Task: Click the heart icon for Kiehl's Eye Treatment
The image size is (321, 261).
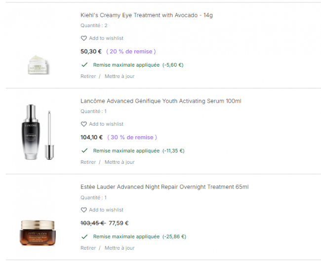Action: (84, 38)
